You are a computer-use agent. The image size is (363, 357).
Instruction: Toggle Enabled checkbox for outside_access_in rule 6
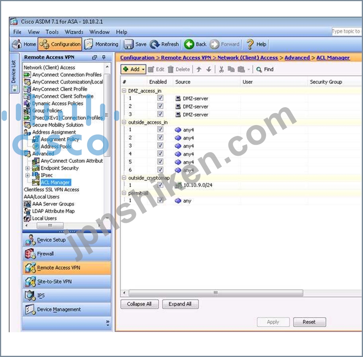pos(160,170)
